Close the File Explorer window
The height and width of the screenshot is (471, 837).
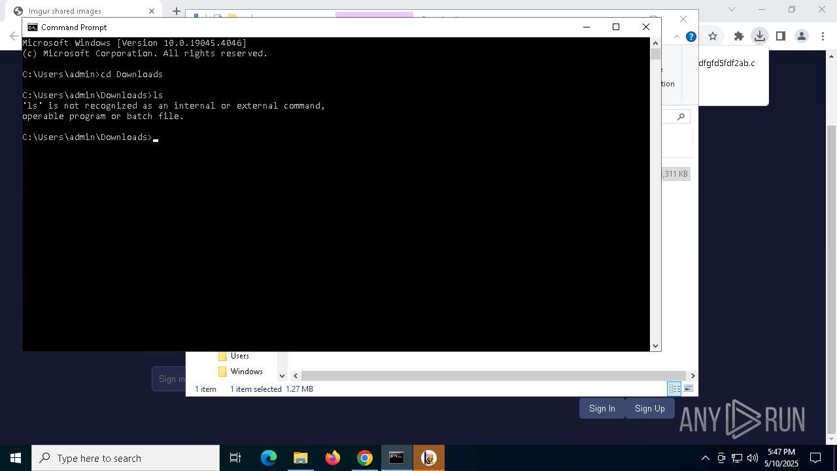click(683, 19)
